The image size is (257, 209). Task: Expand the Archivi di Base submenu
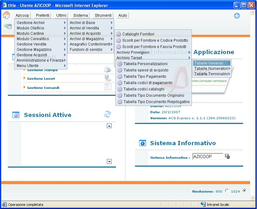(x=112, y=23)
